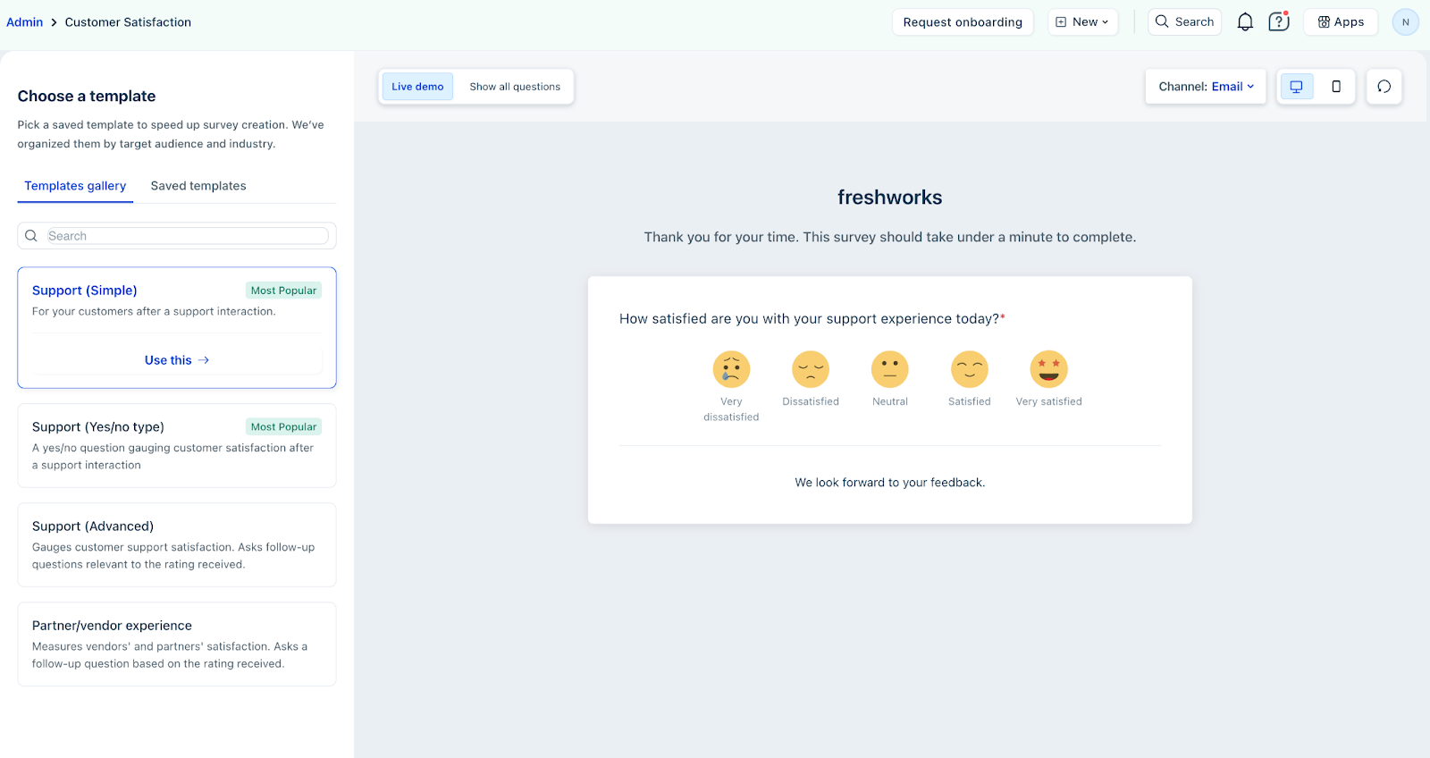Open the Templates gallery tab
The height and width of the screenshot is (758, 1430).
pos(75,186)
